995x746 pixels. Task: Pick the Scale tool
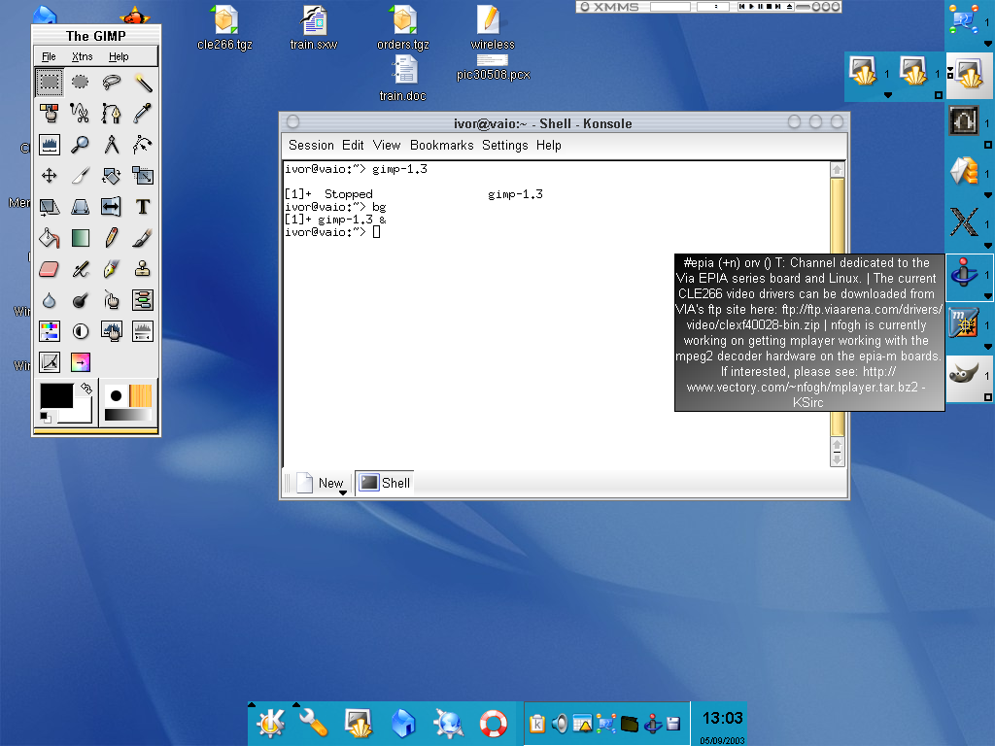[142, 175]
